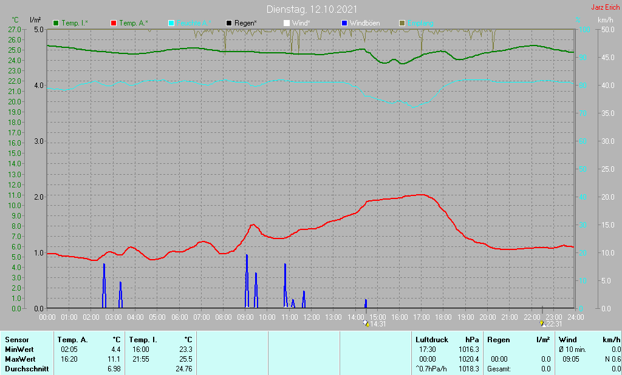
Task: Click the black Regen legend swatch
Action: tap(229, 23)
